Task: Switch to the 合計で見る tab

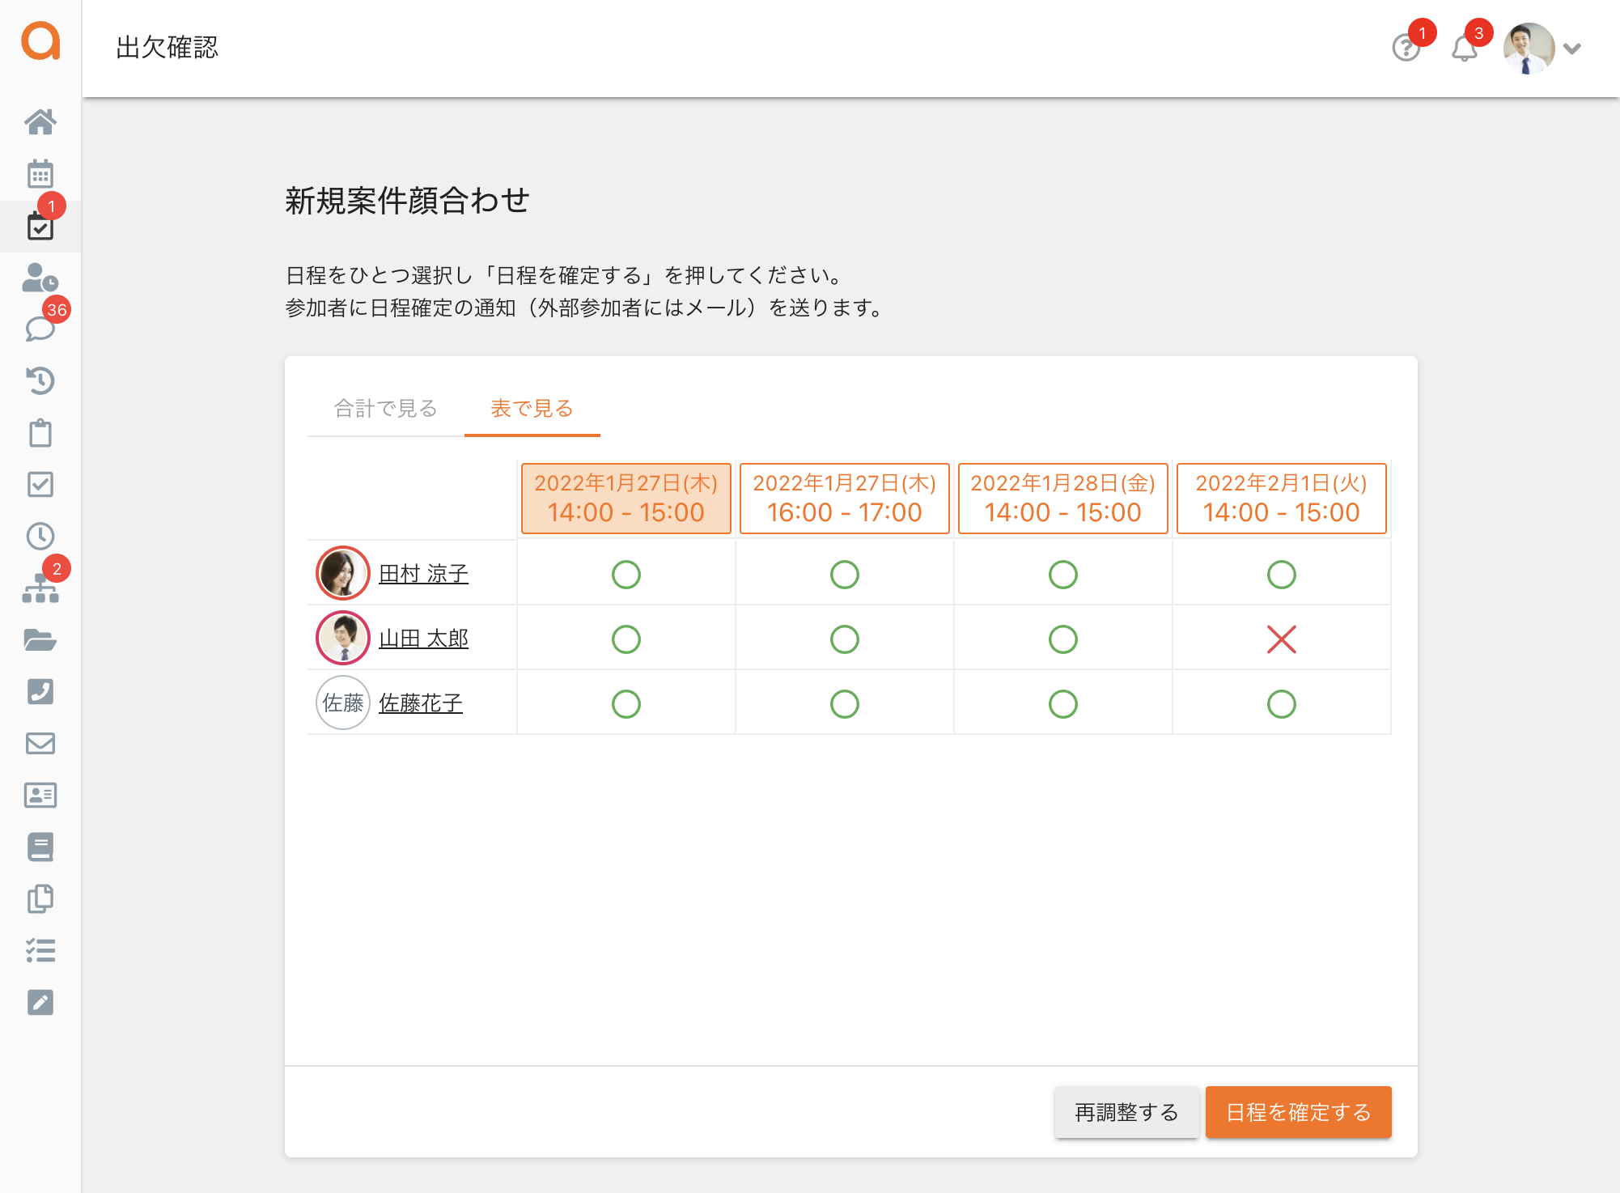Action: click(x=386, y=409)
